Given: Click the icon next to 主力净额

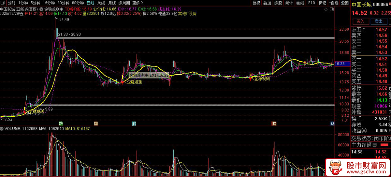Looking at the screenshot, I should click(374, 145).
